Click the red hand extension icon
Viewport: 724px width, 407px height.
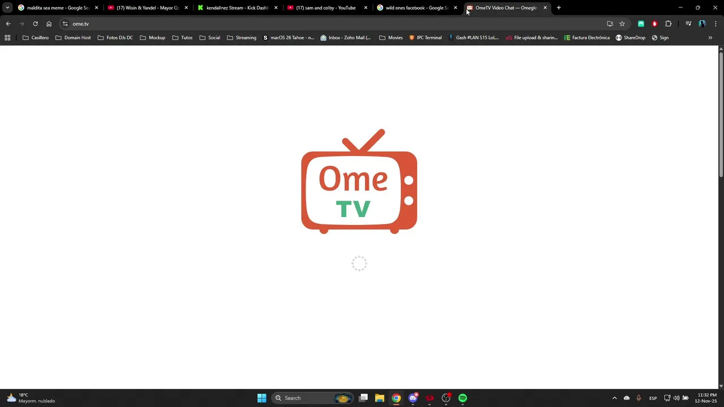[654, 24]
